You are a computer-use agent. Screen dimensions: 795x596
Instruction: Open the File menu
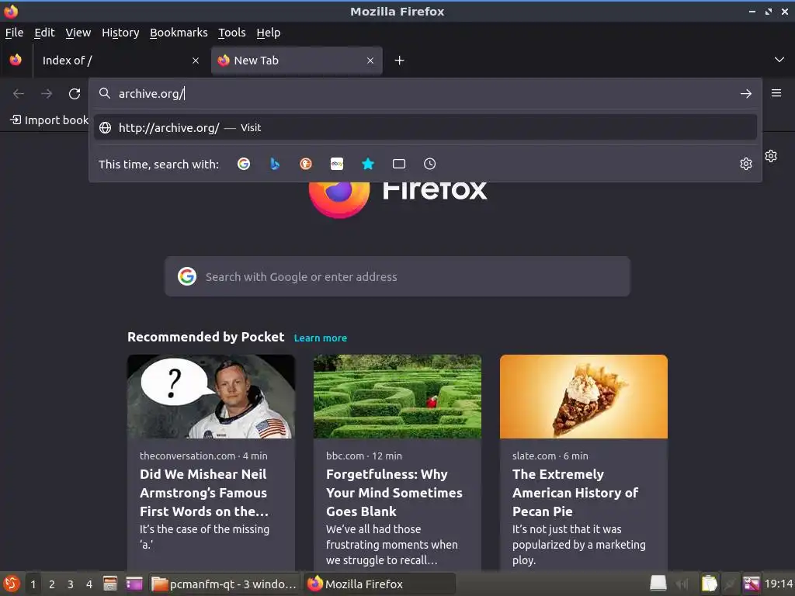pos(14,33)
